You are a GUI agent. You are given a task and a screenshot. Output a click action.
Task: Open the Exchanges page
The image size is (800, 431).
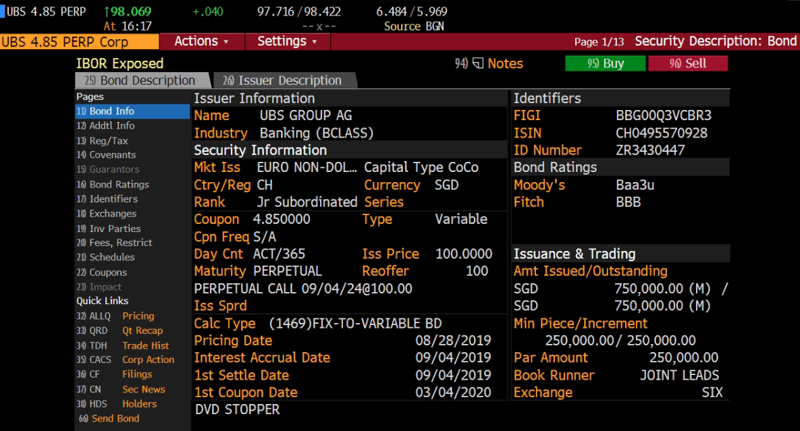107,213
